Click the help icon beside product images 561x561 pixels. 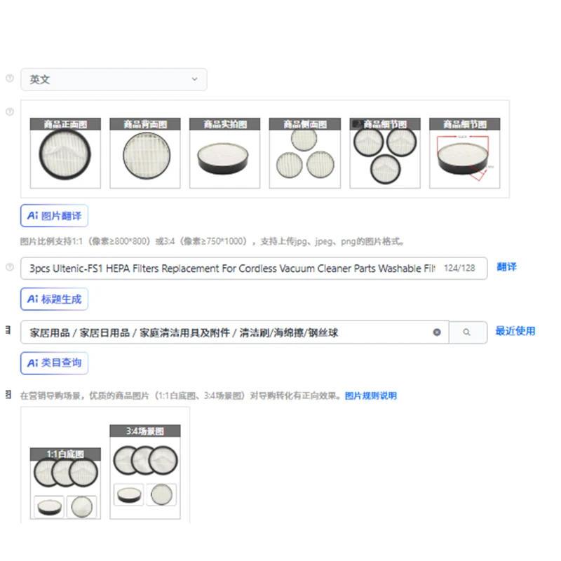click(10, 111)
